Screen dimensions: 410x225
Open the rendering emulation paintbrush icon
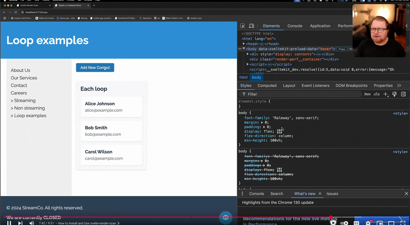[x=394, y=94]
